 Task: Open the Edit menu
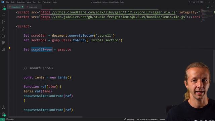(x=13, y=2)
